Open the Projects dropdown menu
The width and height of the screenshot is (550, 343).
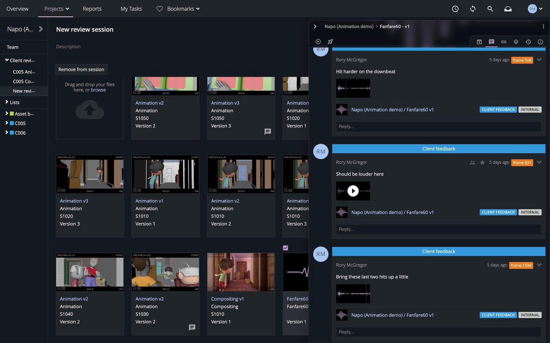(56, 9)
